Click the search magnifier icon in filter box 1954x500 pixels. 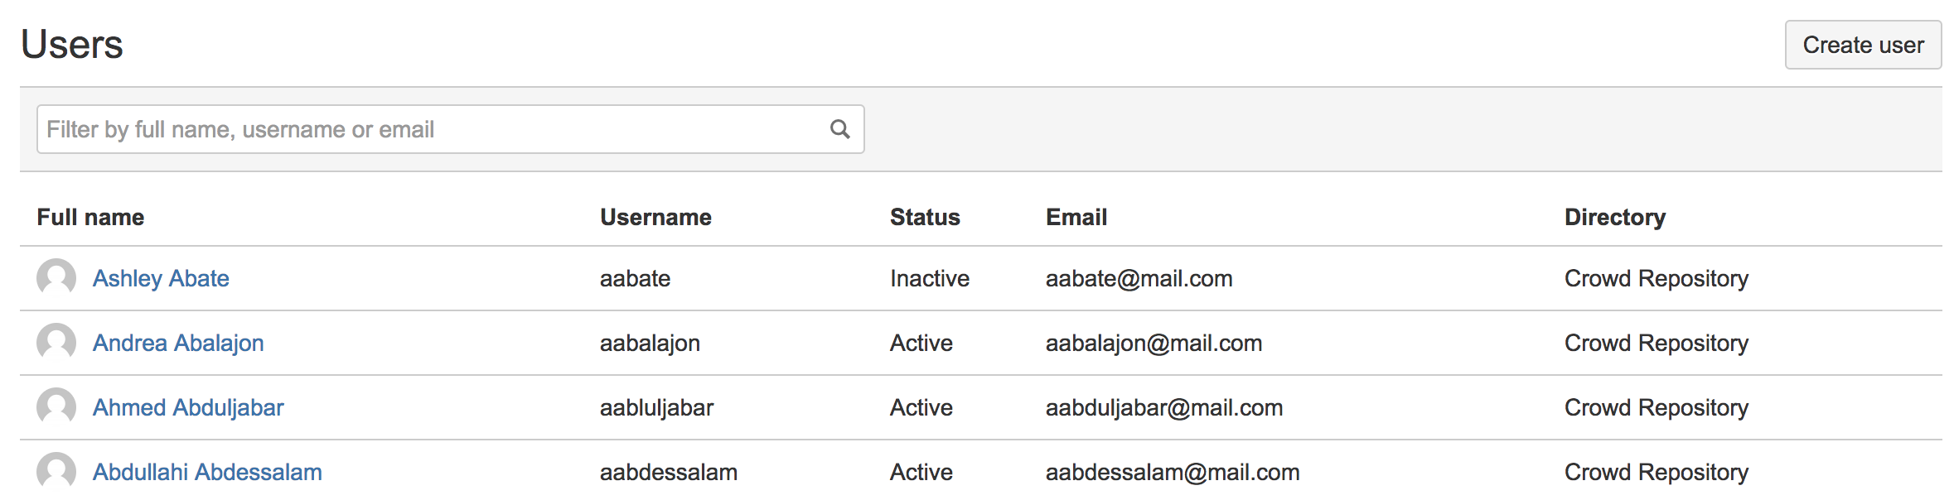[839, 129]
